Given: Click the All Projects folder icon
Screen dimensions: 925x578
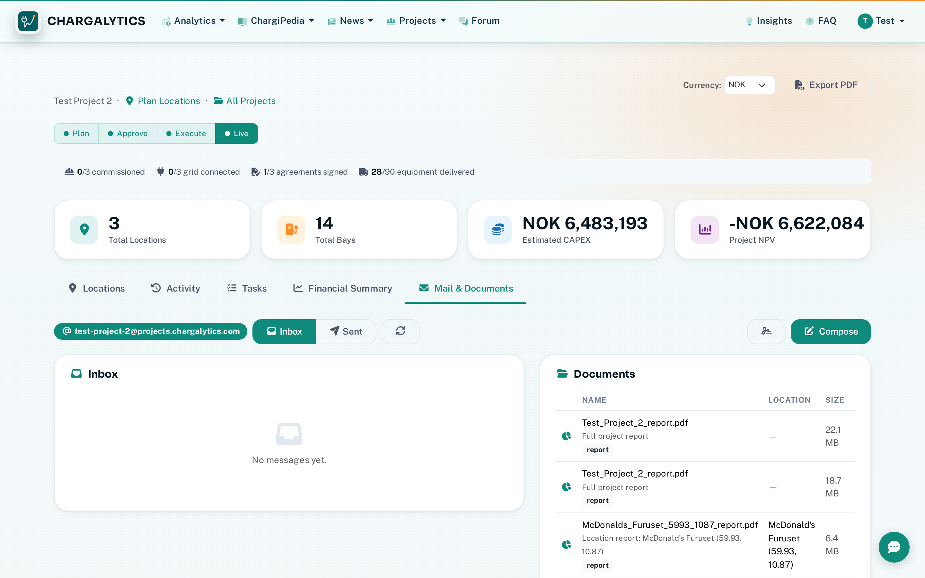Looking at the screenshot, I should click(x=218, y=101).
